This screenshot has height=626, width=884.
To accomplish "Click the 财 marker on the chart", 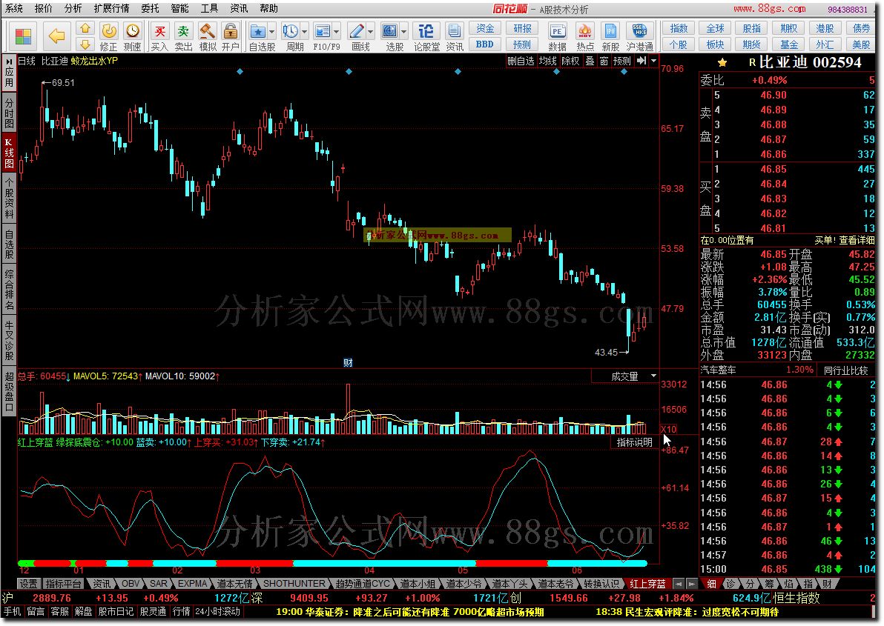I will tap(348, 362).
